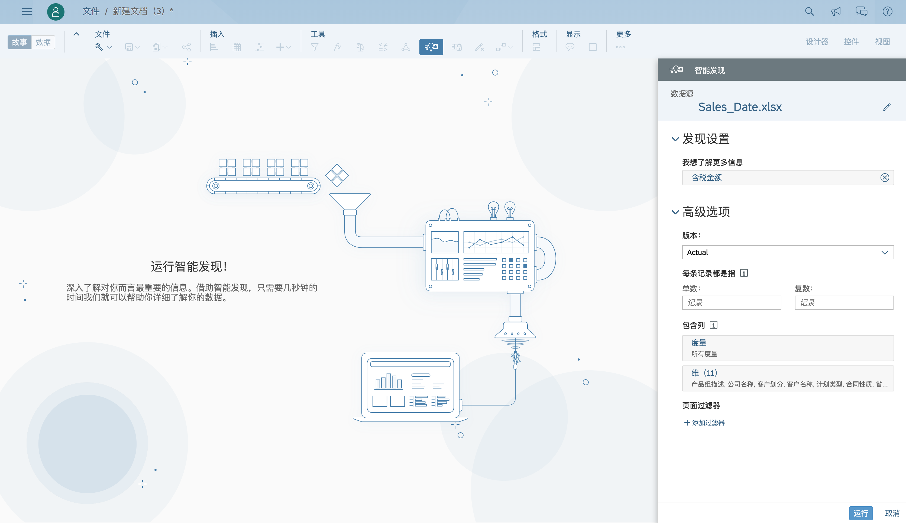Click the table lock icon in tools
This screenshot has width=906, height=523.
coord(457,47)
